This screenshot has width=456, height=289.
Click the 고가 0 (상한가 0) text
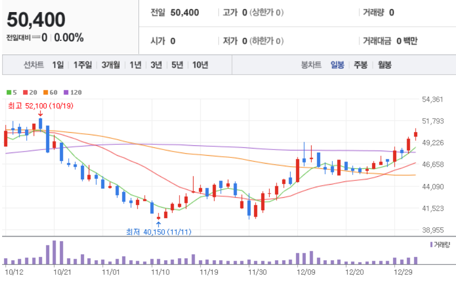pyautogui.click(x=253, y=13)
